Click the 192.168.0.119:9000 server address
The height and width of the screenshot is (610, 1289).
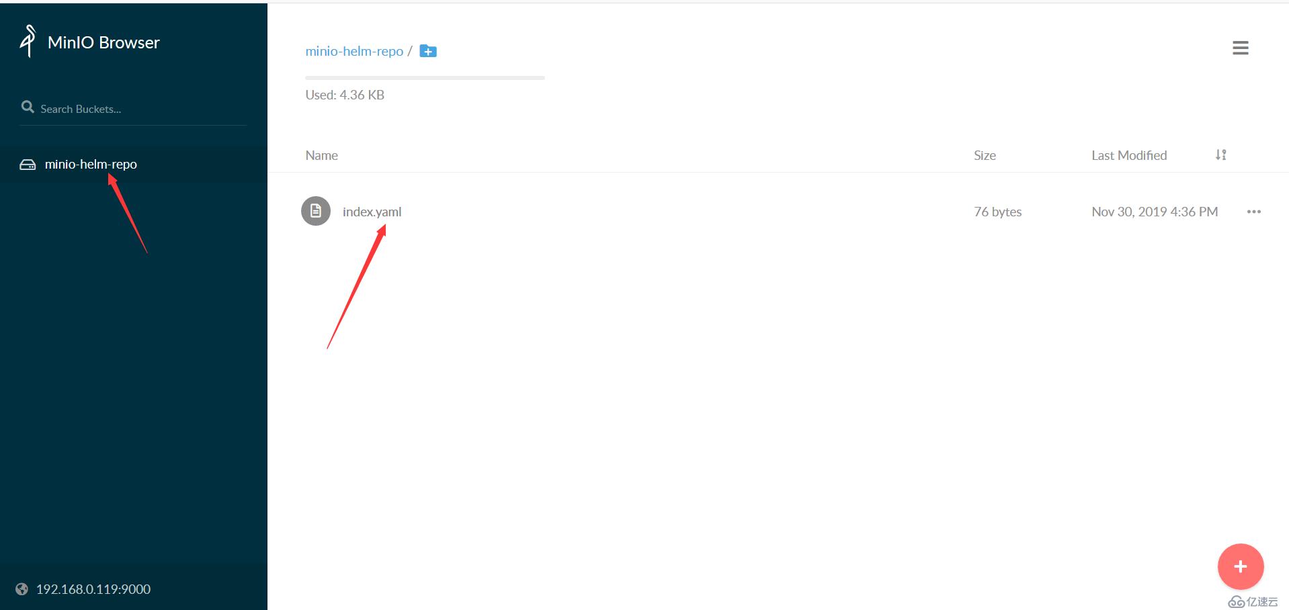(93, 589)
